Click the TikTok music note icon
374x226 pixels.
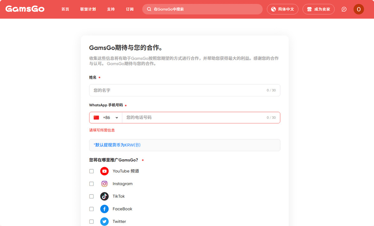click(x=104, y=196)
